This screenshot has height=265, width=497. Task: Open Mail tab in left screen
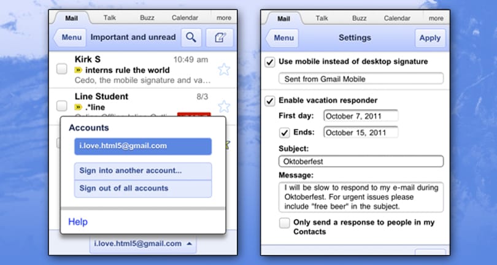(x=72, y=18)
